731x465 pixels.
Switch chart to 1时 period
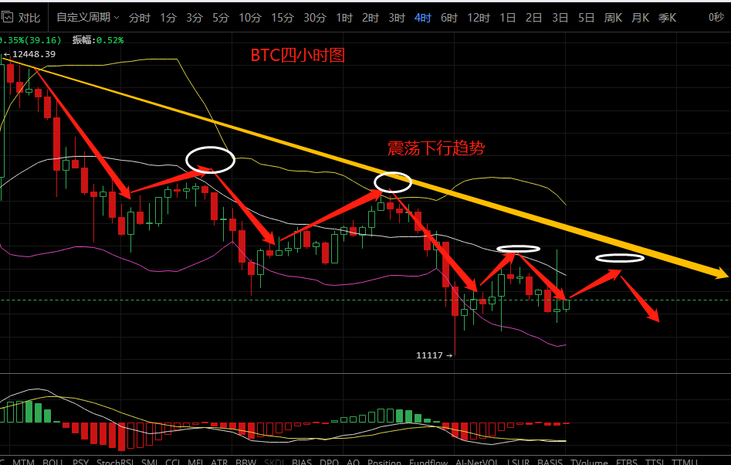[x=344, y=18]
